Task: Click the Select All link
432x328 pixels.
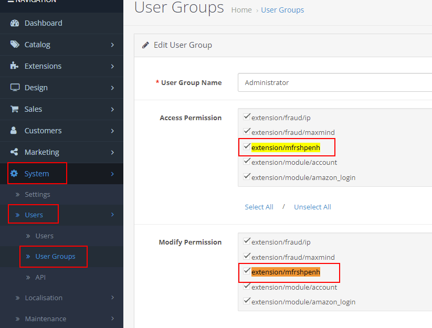Action: pyautogui.click(x=259, y=207)
